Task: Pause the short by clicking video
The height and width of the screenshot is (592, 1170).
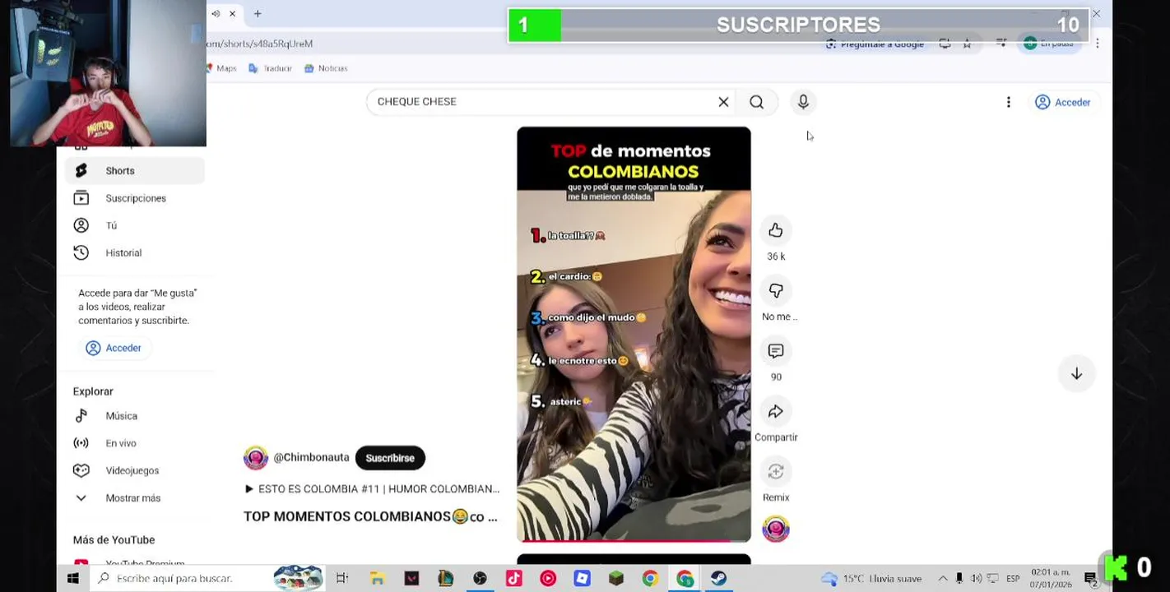Action: [634, 334]
